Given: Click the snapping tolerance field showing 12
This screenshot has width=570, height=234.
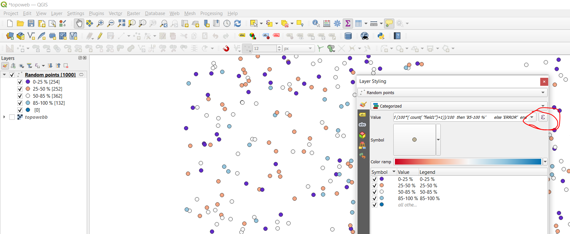Looking at the screenshot, I should point(265,48).
